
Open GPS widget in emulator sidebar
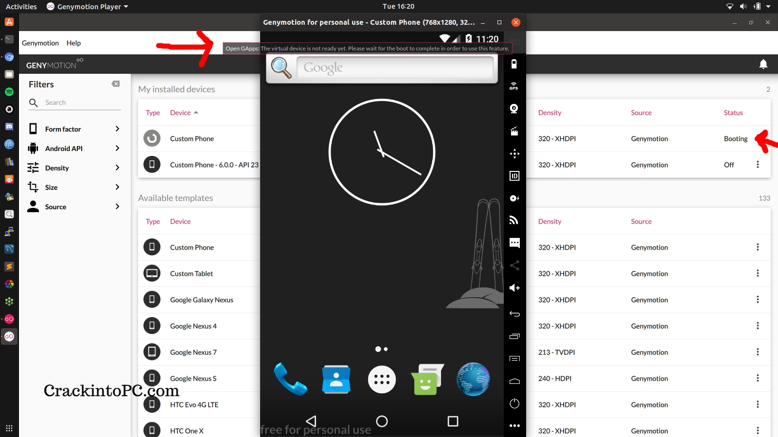pos(514,86)
